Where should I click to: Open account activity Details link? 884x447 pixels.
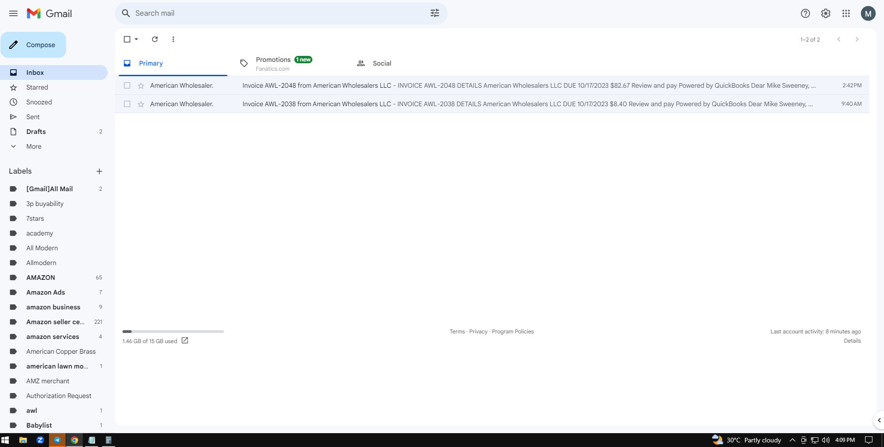tap(852, 341)
